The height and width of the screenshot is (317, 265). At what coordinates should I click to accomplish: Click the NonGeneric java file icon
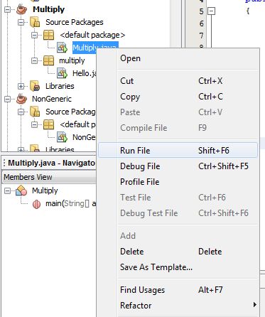pyautogui.click(x=62, y=137)
